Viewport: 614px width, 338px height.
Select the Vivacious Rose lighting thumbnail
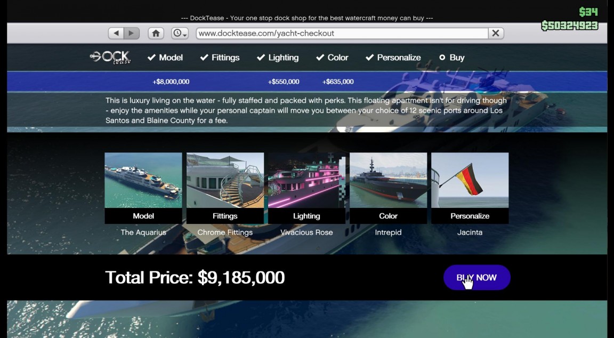[306, 180]
